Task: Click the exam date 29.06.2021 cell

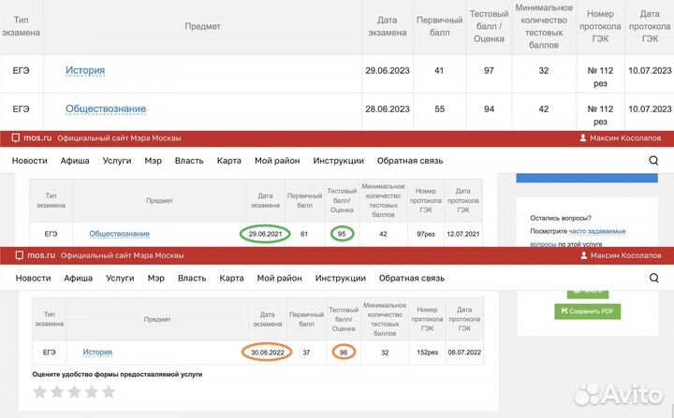Action: 265,234
